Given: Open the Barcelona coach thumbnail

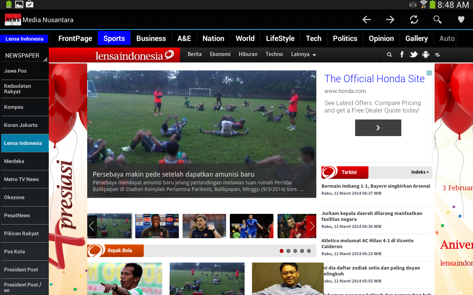Looking at the screenshot, I should 204,226.
